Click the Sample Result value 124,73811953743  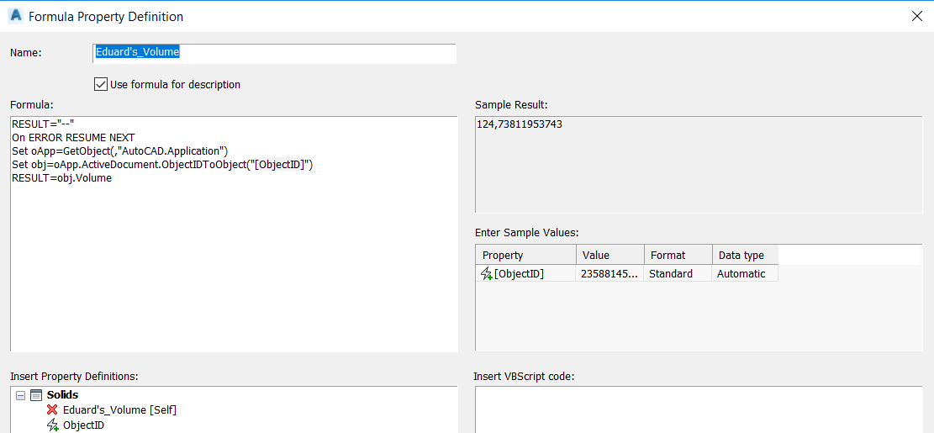(520, 124)
